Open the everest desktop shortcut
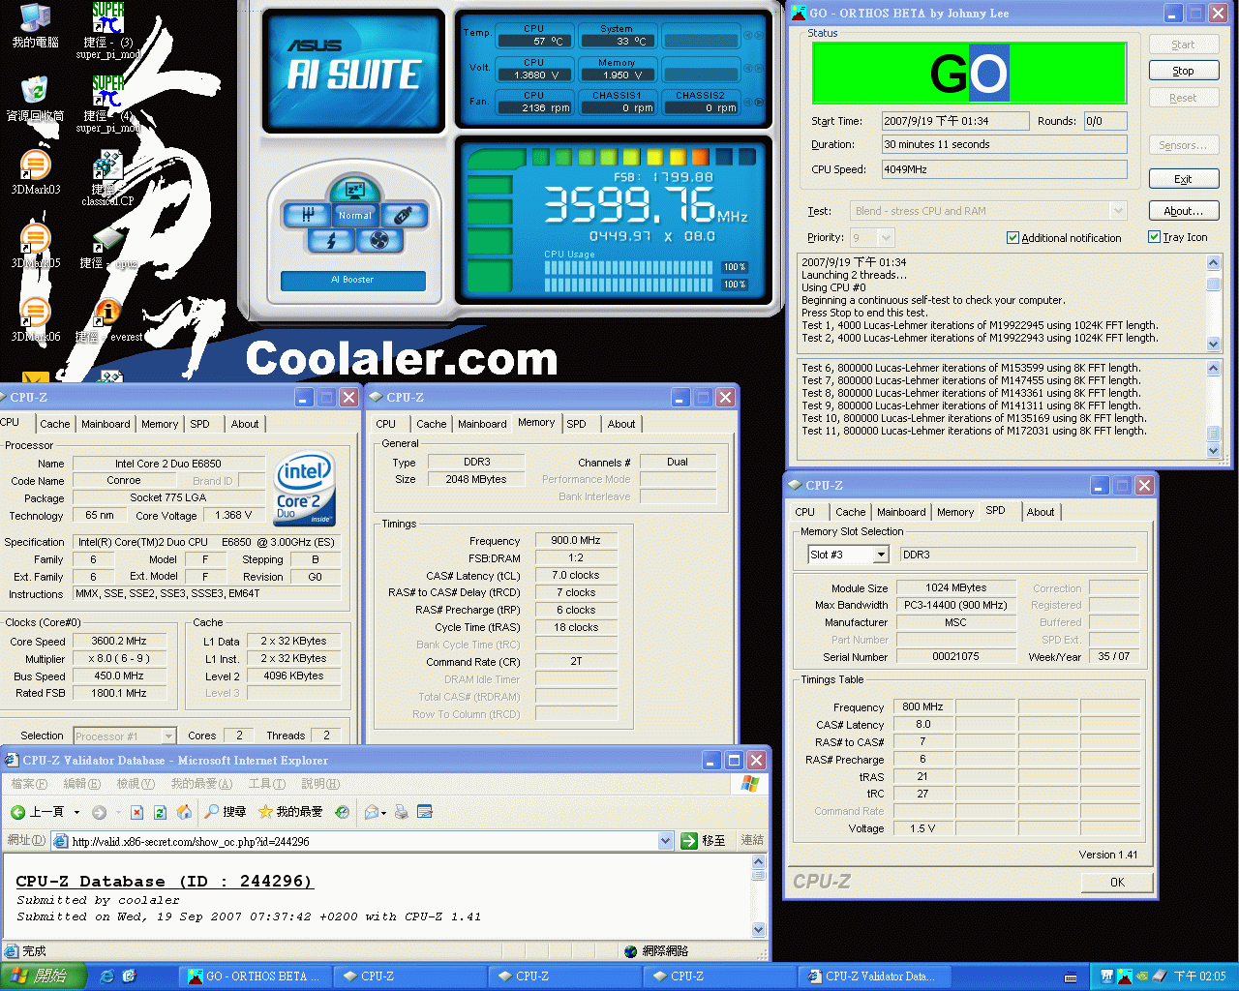The height and width of the screenshot is (991, 1239). click(x=108, y=320)
